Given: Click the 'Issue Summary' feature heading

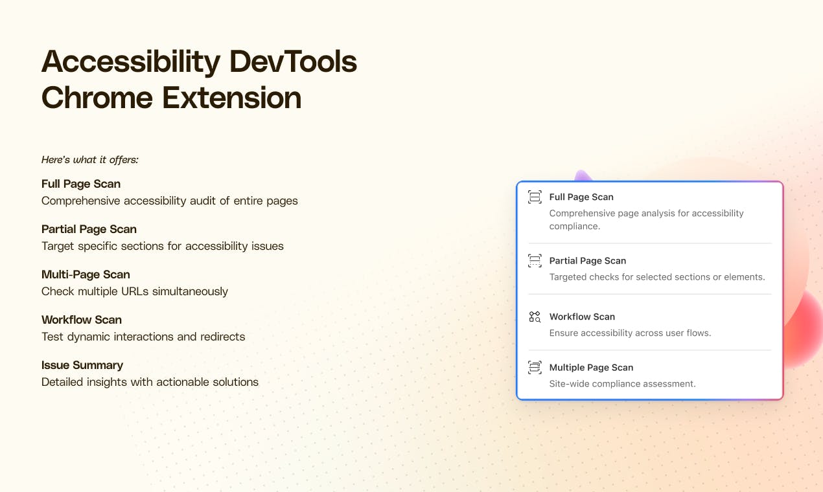Looking at the screenshot, I should (82, 365).
